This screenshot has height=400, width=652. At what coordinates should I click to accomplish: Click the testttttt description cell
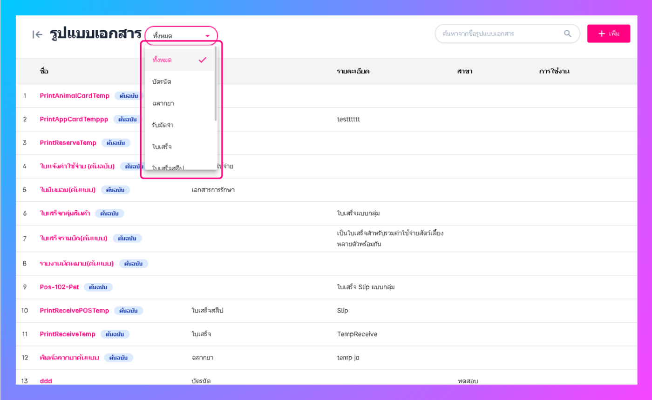coord(348,119)
